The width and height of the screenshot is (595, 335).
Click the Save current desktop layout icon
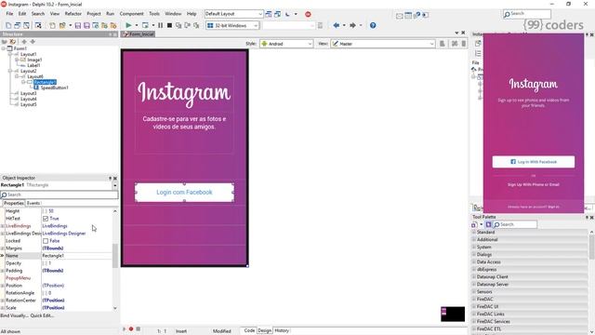tap(269, 14)
